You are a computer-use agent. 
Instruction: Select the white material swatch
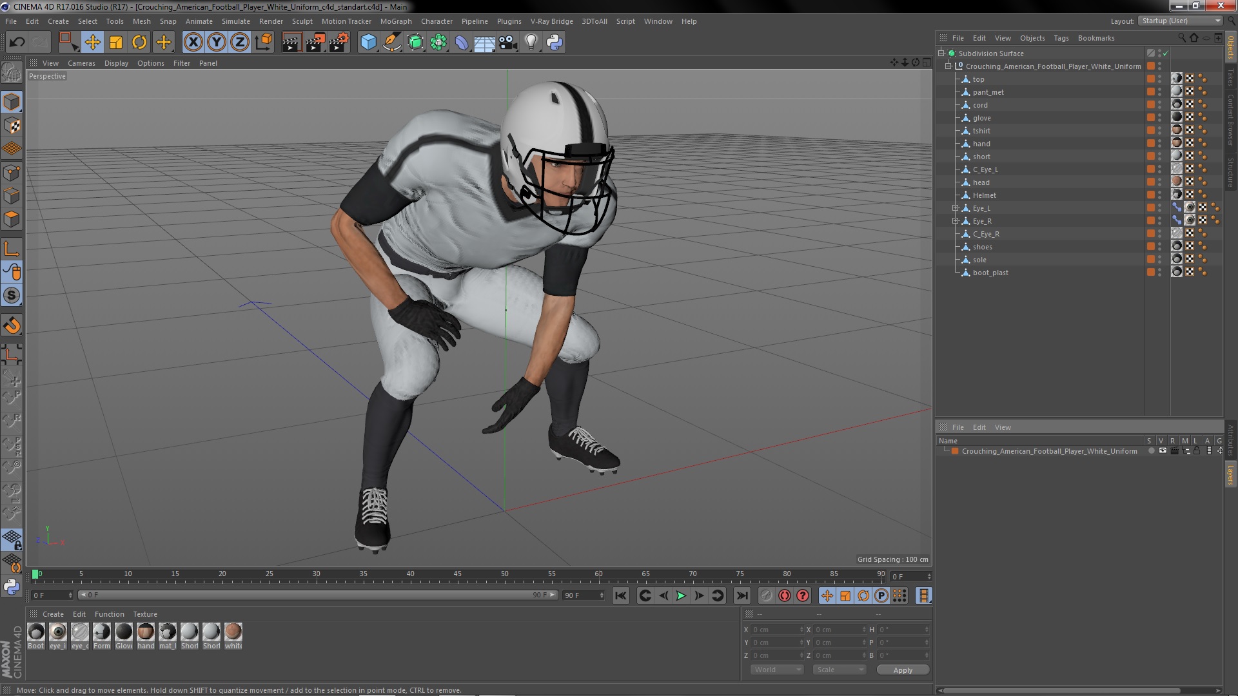click(233, 635)
